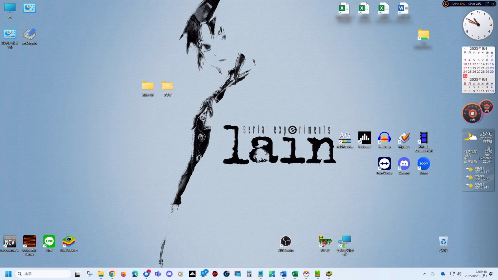498x280 pixels.
Task: Go to previous month in 2025年 9月 calendar
Action: (465, 80)
